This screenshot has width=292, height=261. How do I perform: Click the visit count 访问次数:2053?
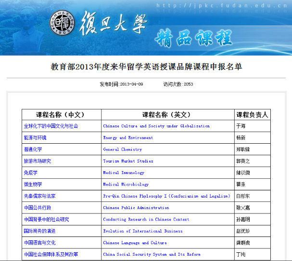178,84
